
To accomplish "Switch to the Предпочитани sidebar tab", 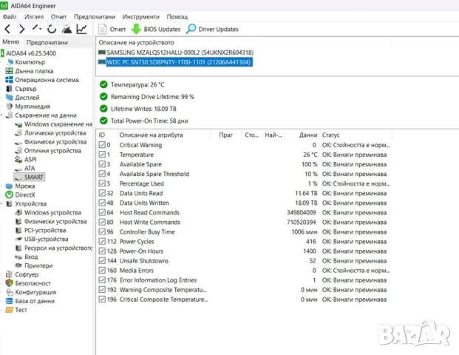I will click(x=47, y=42).
